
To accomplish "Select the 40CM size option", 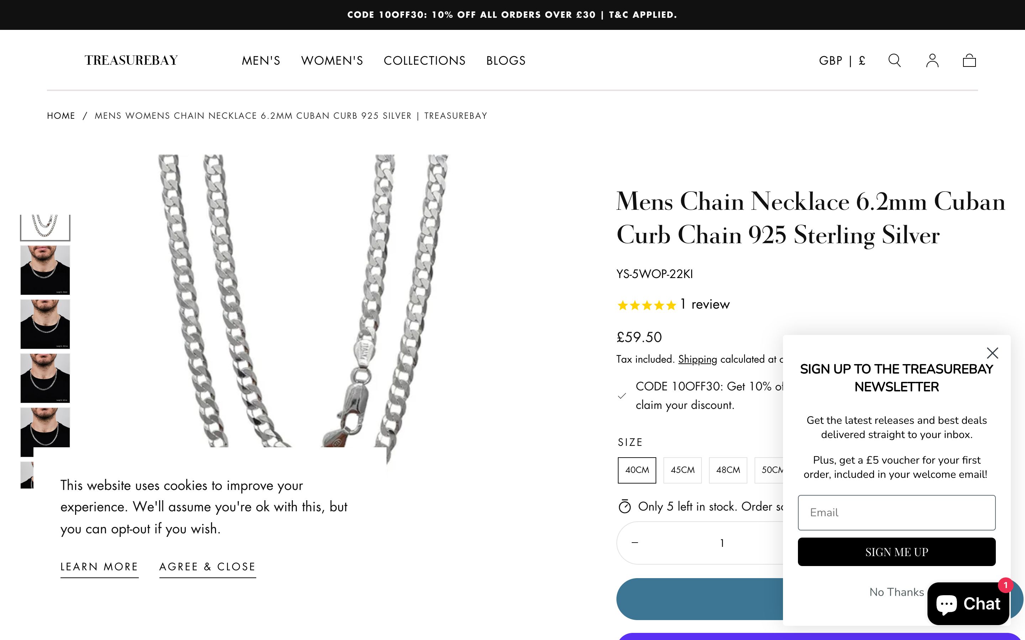I will coord(637,470).
